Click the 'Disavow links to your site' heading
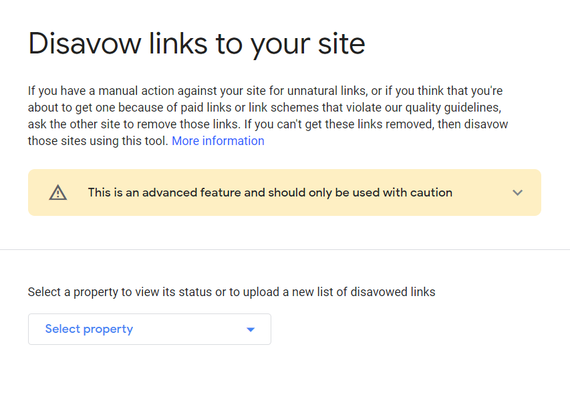 196,44
